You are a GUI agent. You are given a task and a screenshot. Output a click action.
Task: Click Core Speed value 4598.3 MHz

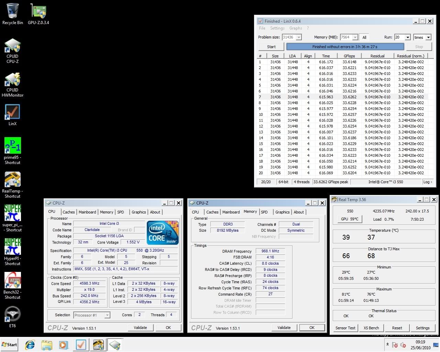click(89, 284)
